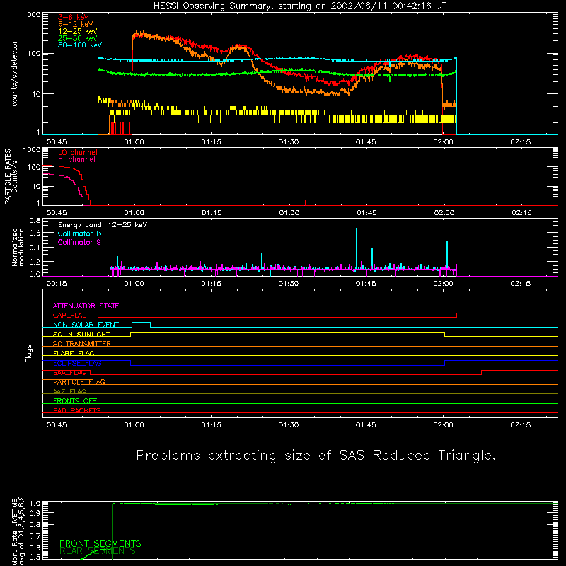
Task: Click the 02:15 tick label under flags panel
Action: click(521, 425)
